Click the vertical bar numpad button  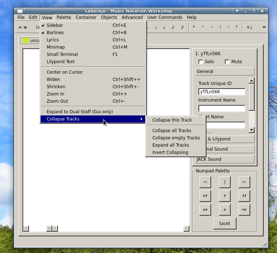tap(225, 182)
